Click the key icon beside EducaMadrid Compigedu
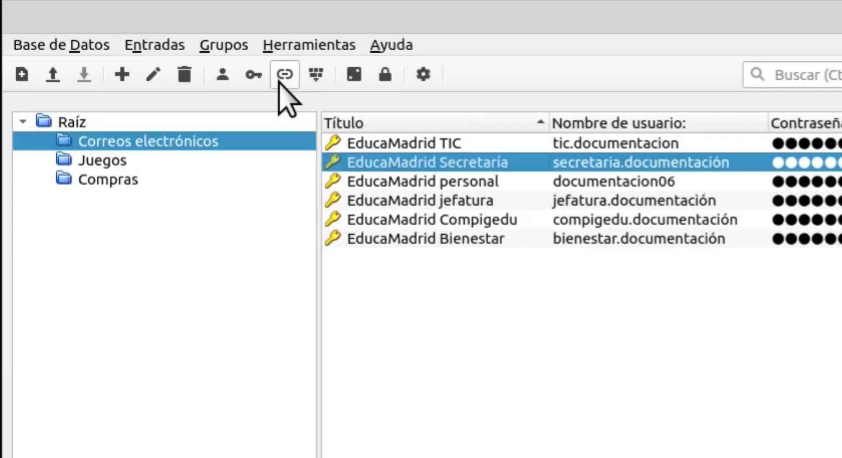 (333, 219)
